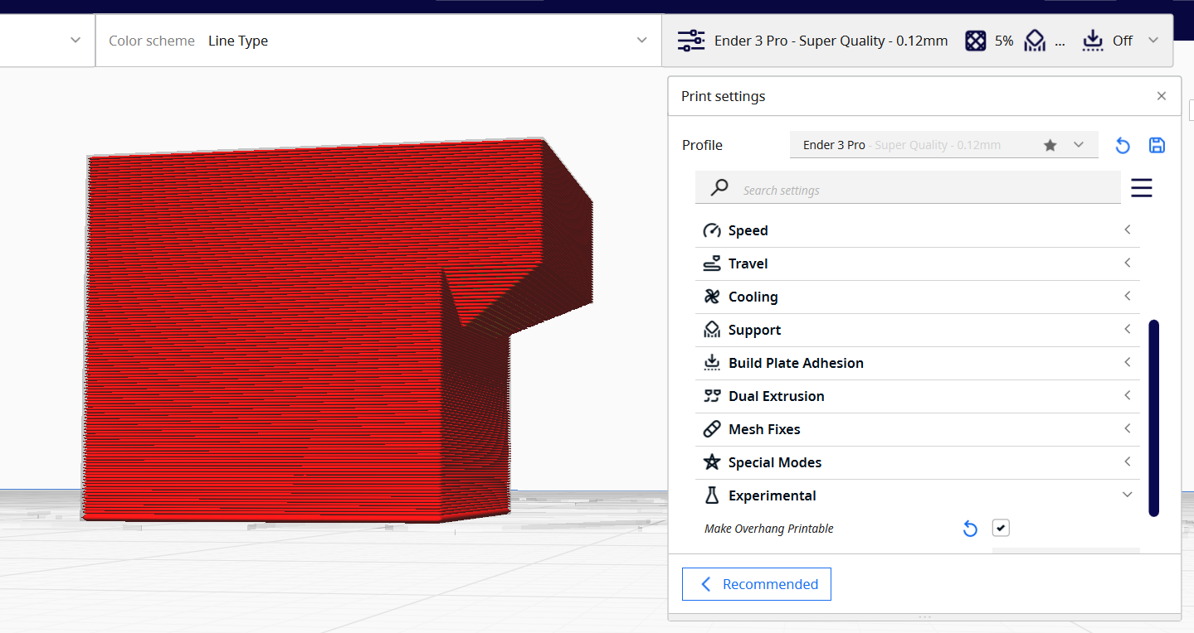Click the Special Modes label
The width and height of the screenshot is (1194, 633).
pyautogui.click(x=775, y=462)
